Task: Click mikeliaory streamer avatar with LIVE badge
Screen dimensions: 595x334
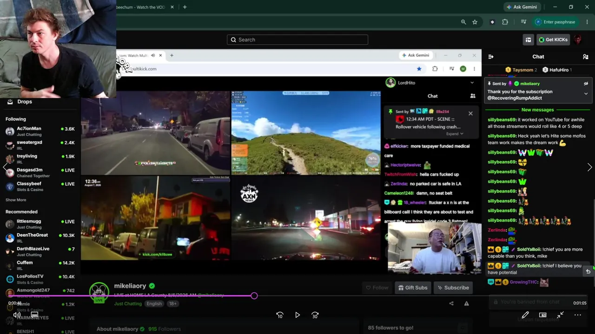Action: click(x=99, y=292)
